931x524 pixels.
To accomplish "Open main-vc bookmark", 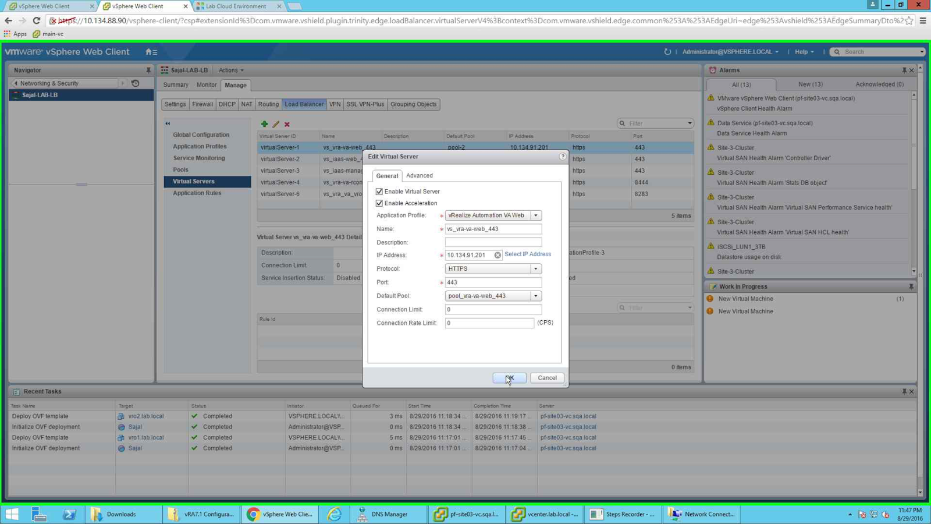I will [x=48, y=34].
